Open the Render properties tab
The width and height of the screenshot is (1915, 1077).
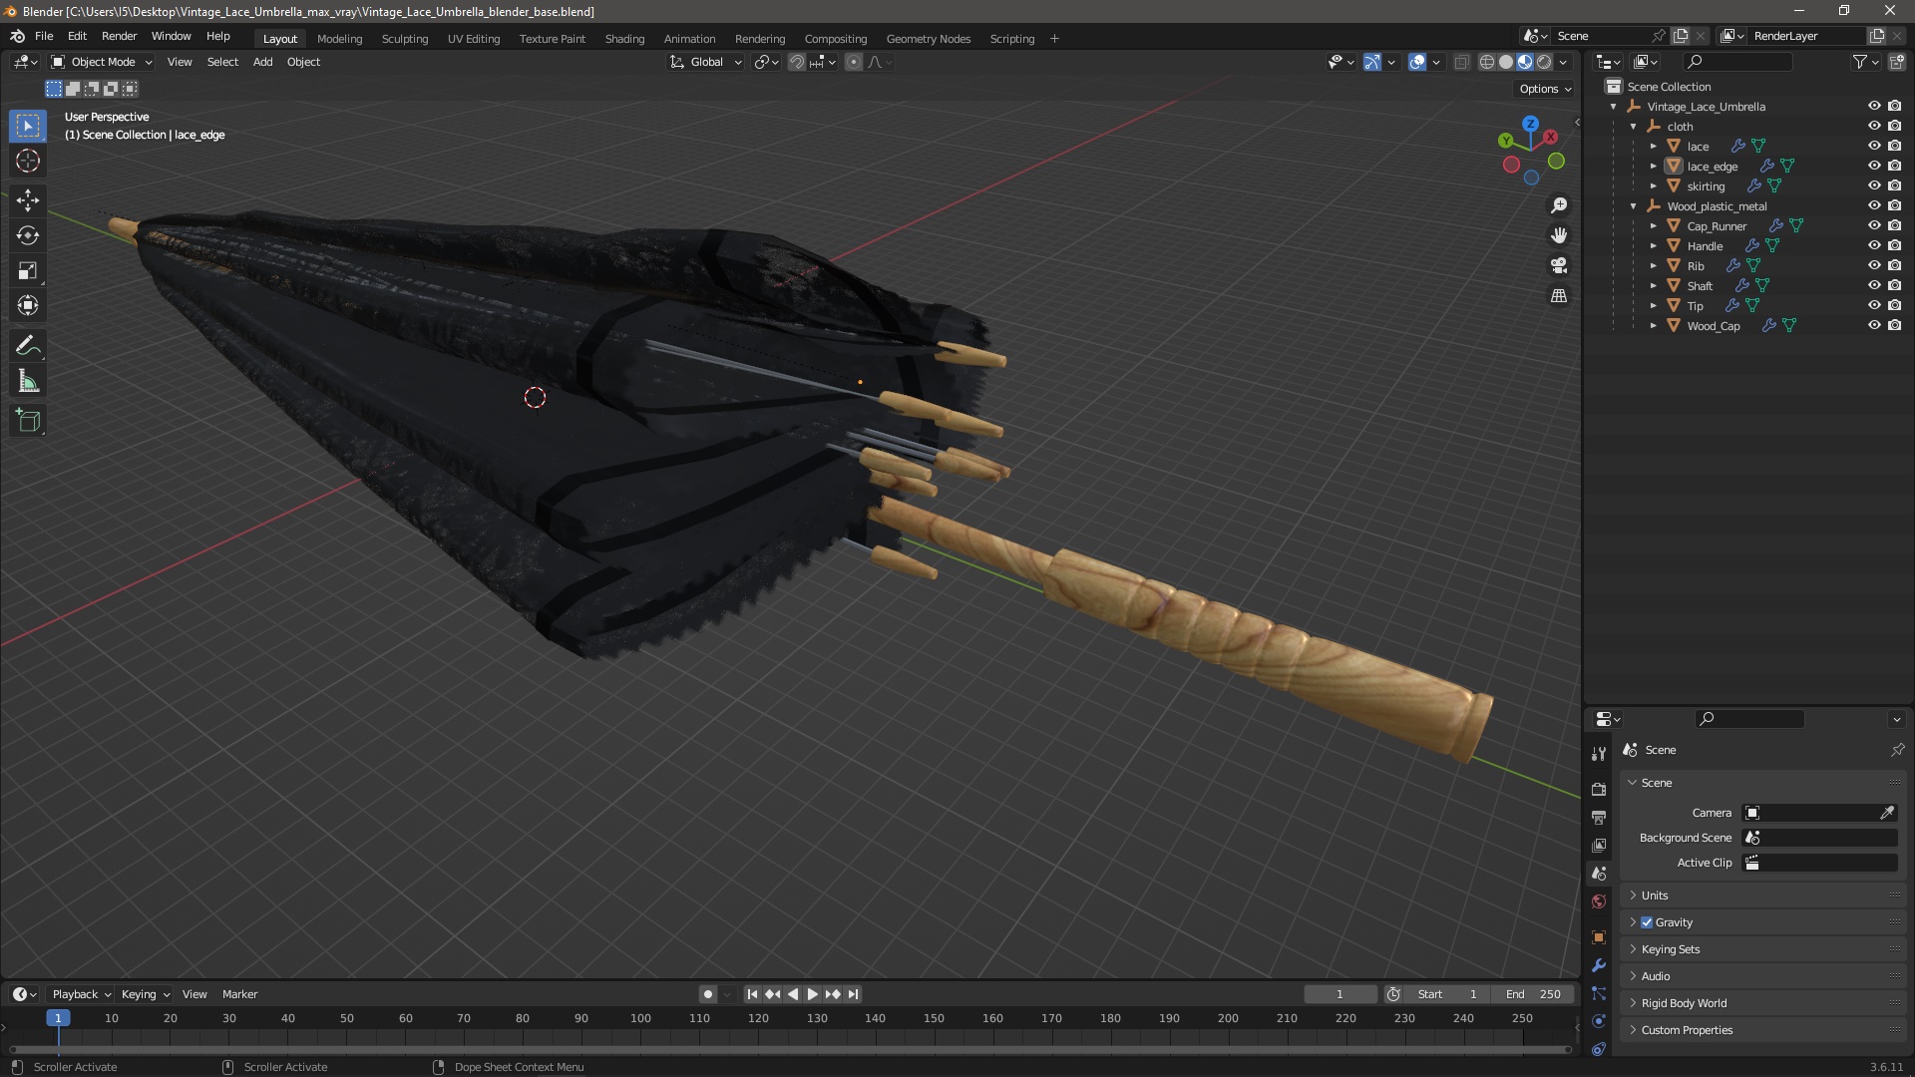click(x=1599, y=789)
